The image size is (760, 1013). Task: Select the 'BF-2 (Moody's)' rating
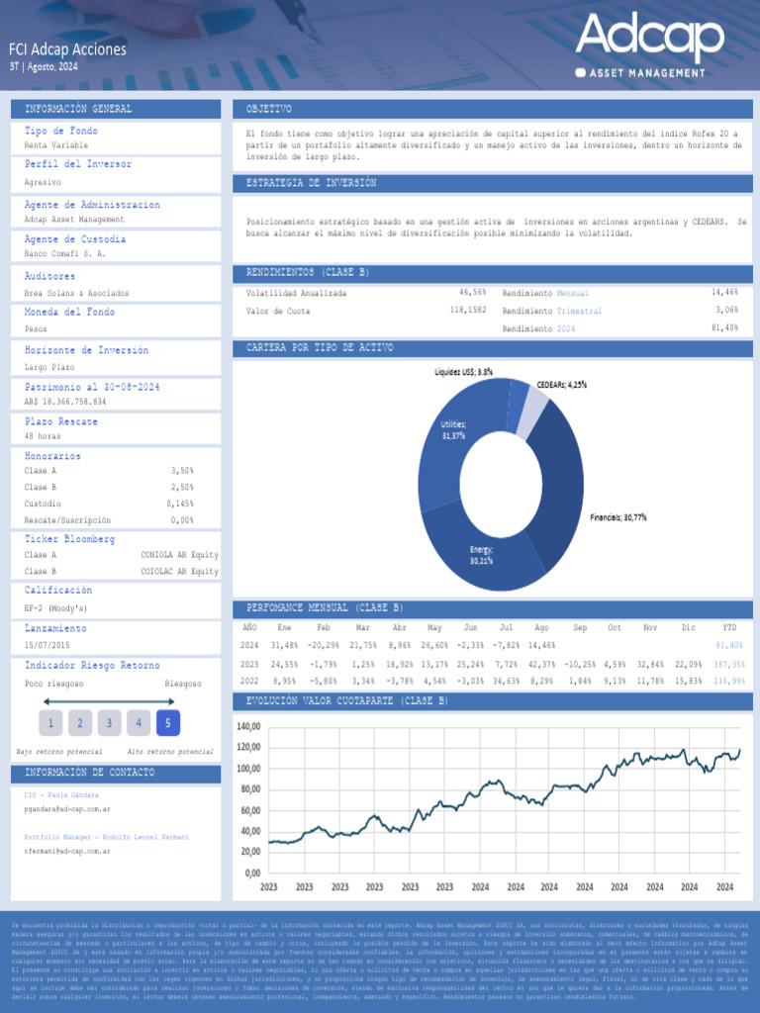click(55, 608)
